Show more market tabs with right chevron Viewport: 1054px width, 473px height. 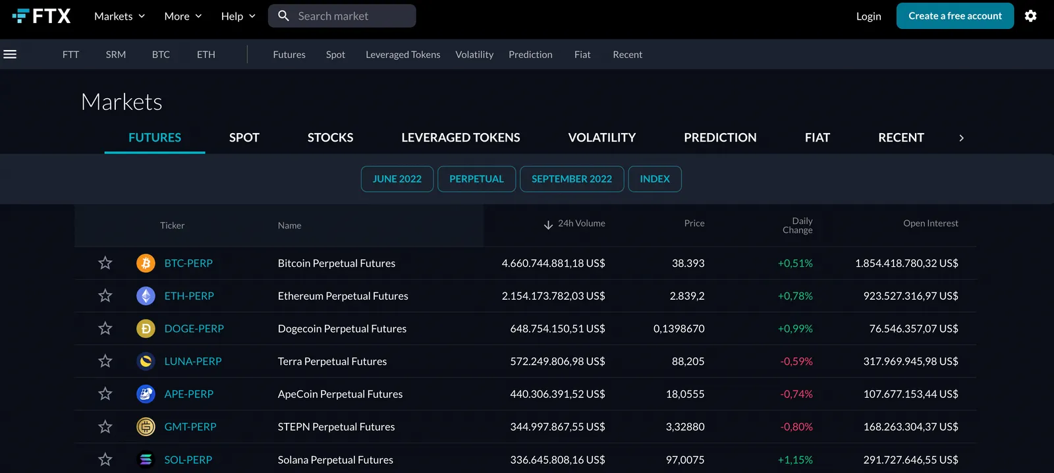[961, 138]
